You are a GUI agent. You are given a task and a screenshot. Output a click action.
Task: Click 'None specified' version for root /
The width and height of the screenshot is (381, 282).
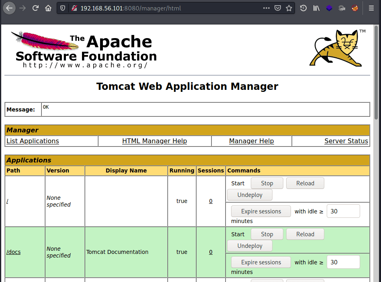59,201
